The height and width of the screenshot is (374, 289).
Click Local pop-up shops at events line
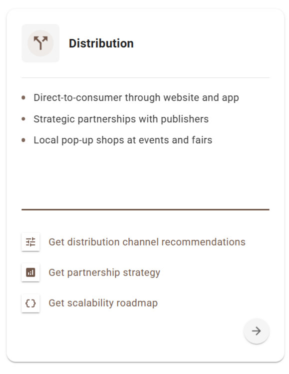pos(123,140)
